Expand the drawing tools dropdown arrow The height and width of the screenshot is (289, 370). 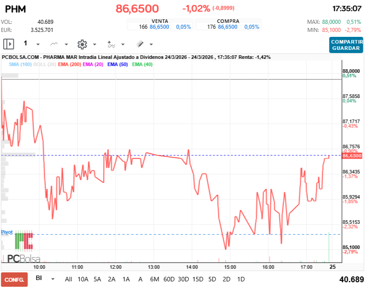point(151,44)
